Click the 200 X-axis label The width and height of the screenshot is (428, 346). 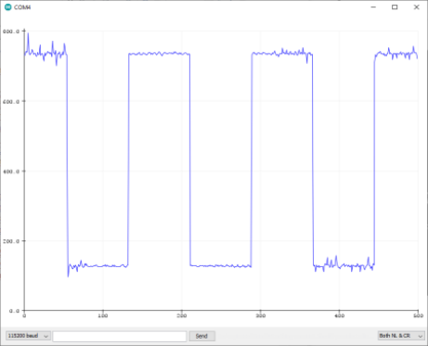point(182,315)
